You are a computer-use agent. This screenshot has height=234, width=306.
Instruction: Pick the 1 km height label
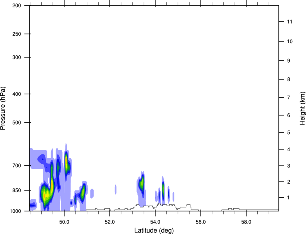coord(289,198)
